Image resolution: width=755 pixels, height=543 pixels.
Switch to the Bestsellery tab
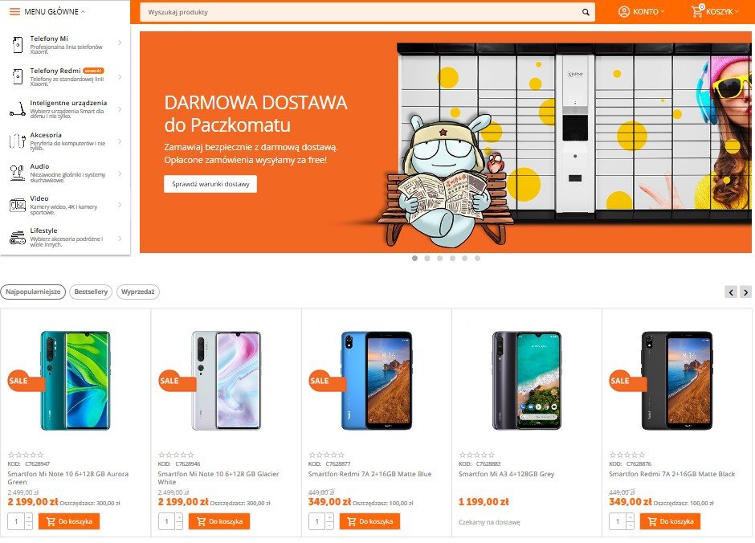[91, 292]
